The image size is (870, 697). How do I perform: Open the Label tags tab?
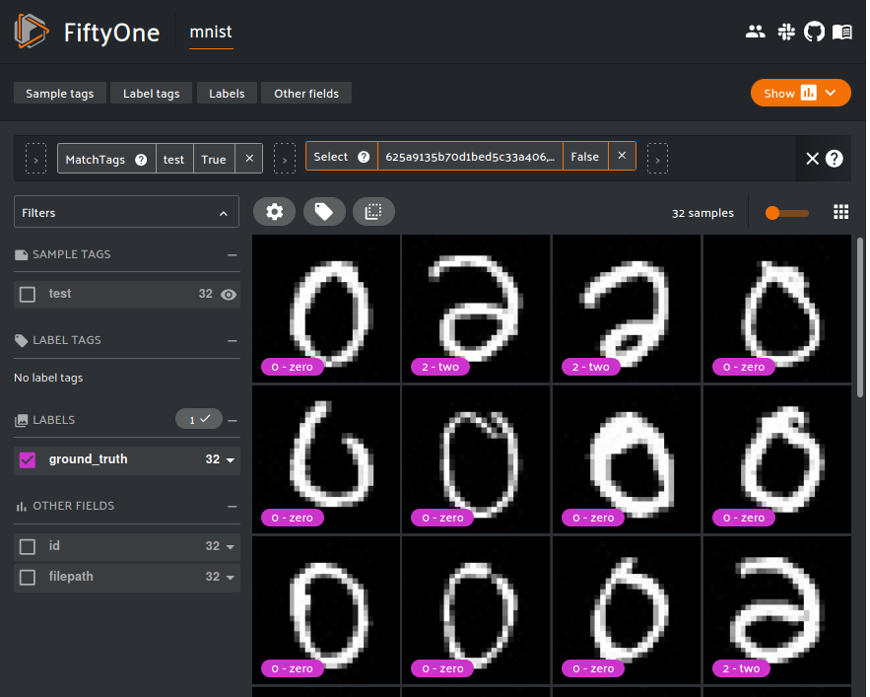coord(152,94)
